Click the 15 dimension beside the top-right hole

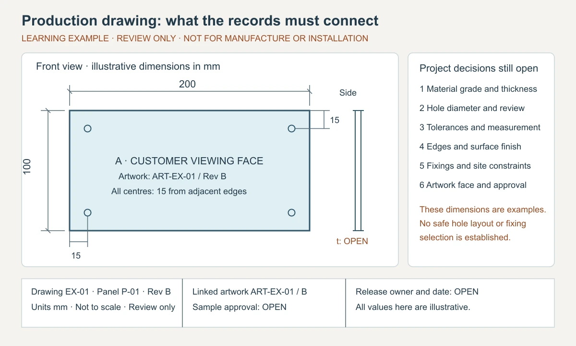click(335, 120)
